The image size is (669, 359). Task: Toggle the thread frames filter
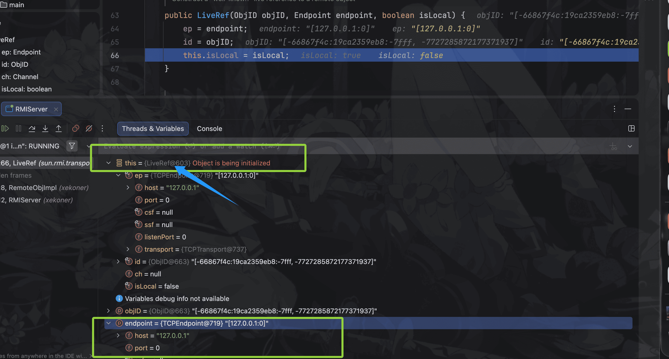pyautogui.click(x=72, y=146)
